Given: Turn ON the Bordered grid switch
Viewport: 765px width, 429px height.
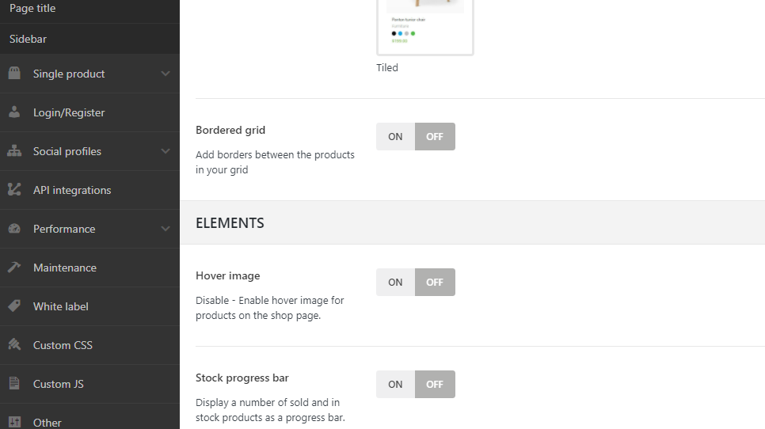Looking at the screenshot, I should point(395,137).
